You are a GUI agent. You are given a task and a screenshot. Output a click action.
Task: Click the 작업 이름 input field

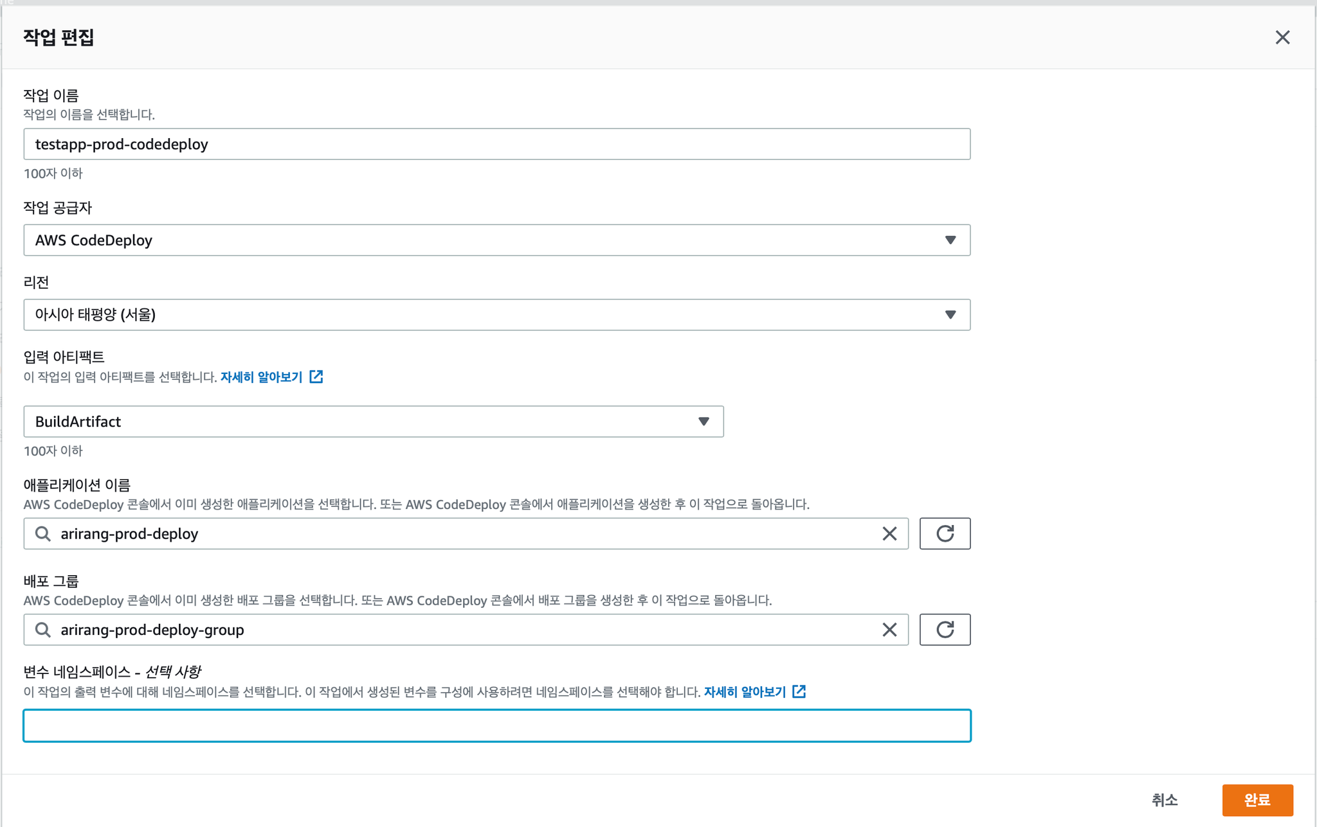496,144
